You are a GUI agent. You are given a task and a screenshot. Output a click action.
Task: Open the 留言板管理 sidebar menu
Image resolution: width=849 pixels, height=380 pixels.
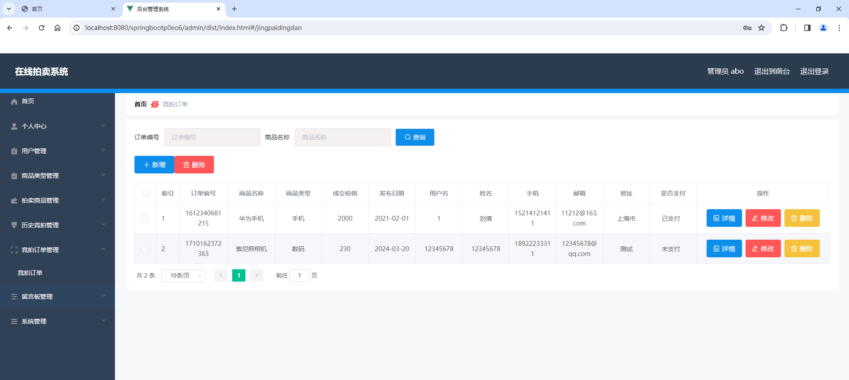point(57,297)
